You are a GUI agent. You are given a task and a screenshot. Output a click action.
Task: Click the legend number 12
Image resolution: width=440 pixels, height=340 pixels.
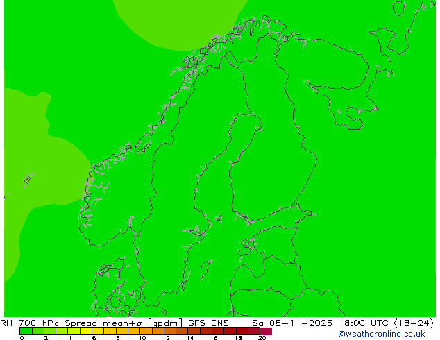click(166, 338)
